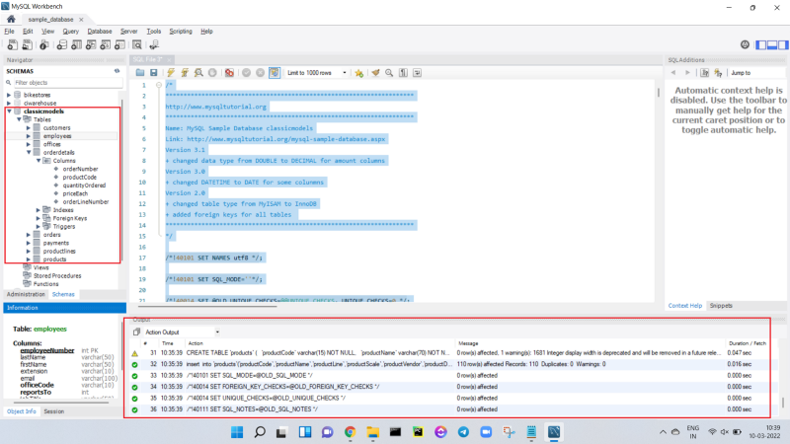Select the Stored Procedures node
The width and height of the screenshot is (790, 444).
(x=57, y=276)
